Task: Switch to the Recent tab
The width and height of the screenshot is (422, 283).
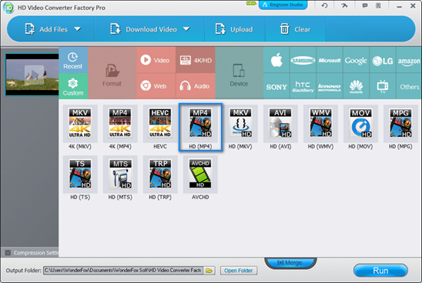Action: click(73, 60)
